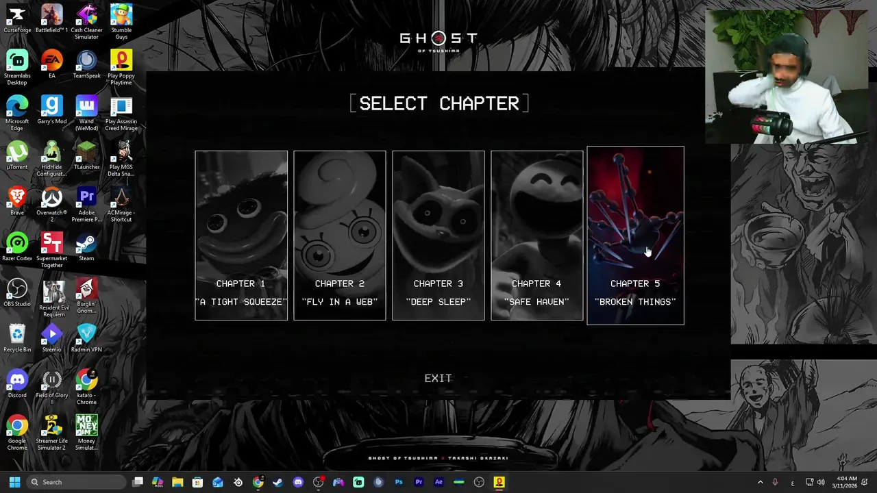Open Battlefield 1 desktop shortcut
Viewport: 877px width, 493px height.
(x=51, y=19)
